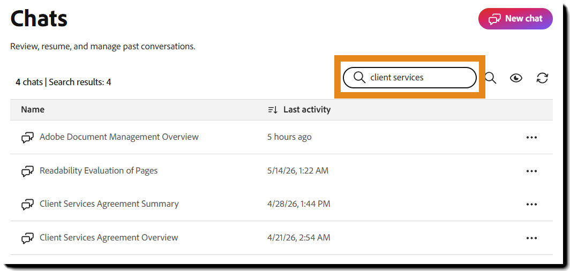Click chat icon beside Client Services Agreement Overview
Viewport: 570px width, 271px height.
(x=28, y=238)
